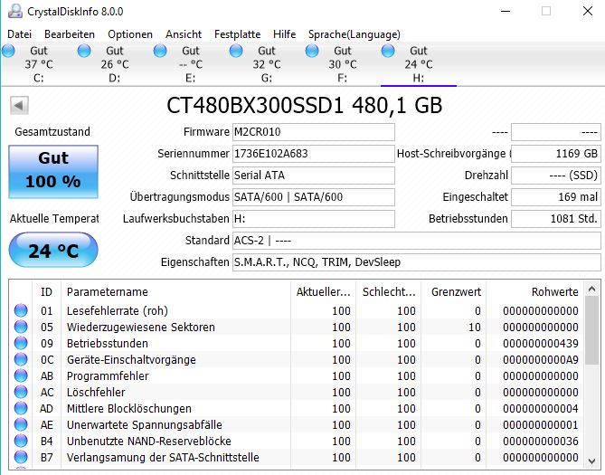Click status icon for Mittlere Blocklöschungen row
Screen dimensions: 605x475
tap(21, 408)
